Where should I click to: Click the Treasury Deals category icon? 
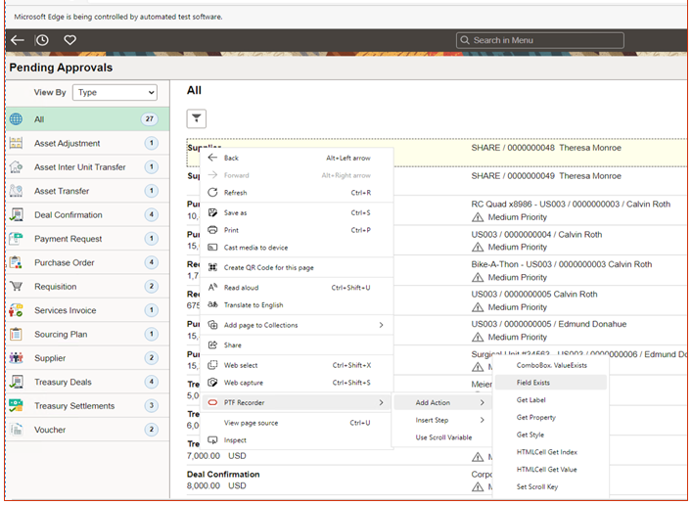(x=16, y=382)
